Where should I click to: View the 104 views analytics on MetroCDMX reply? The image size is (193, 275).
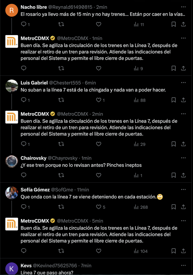(141, 251)
